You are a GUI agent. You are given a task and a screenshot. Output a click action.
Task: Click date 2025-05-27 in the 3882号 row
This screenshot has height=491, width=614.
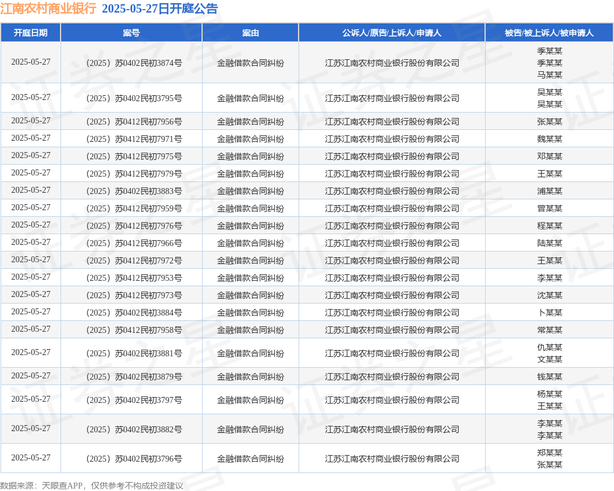[x=31, y=428]
